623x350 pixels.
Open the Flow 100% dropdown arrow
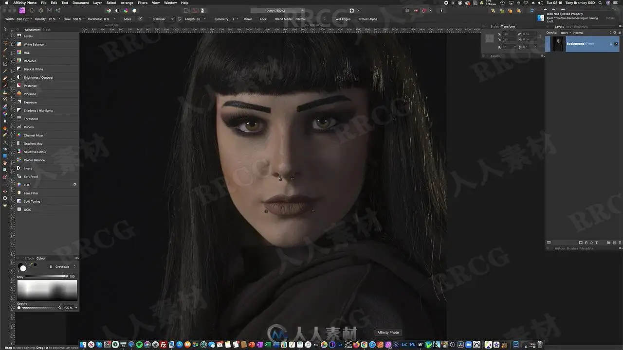click(84, 19)
